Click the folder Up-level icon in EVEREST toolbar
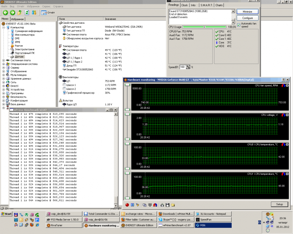 [20, 12]
